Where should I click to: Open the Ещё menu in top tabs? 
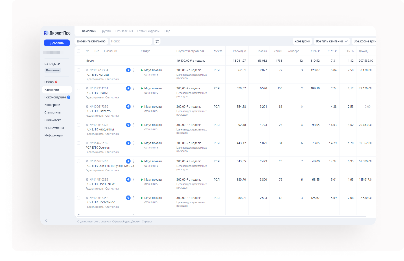[167, 31]
